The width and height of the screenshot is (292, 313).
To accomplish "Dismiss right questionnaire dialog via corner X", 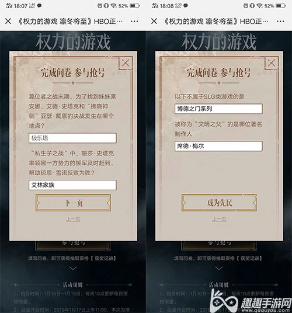I will point(272,63).
